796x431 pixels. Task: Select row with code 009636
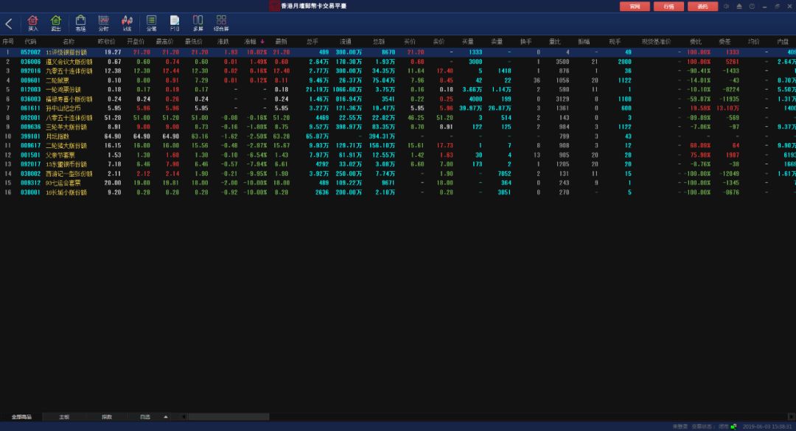pos(398,127)
